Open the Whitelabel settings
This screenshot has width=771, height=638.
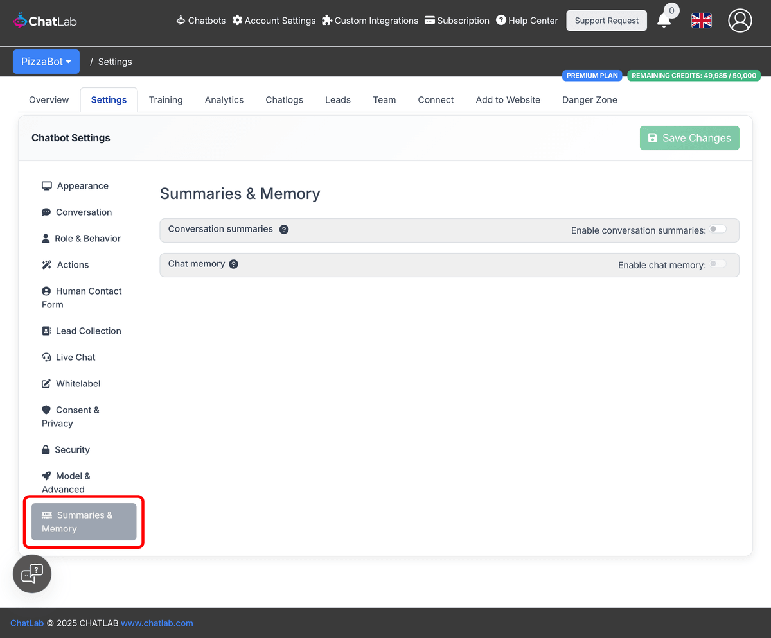[x=78, y=383]
